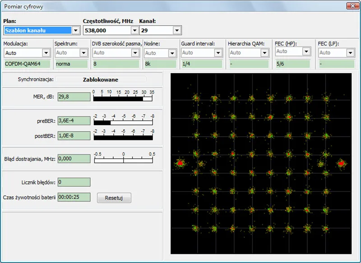Click the Resetuj button
This screenshot has width=361, height=263.
click(x=114, y=198)
